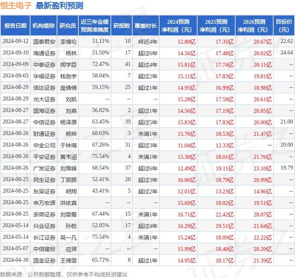Image resolution: width=295 pixels, height=278 pixels.
Task: Select the 最新盈利预测 title text
Action: 59,6
